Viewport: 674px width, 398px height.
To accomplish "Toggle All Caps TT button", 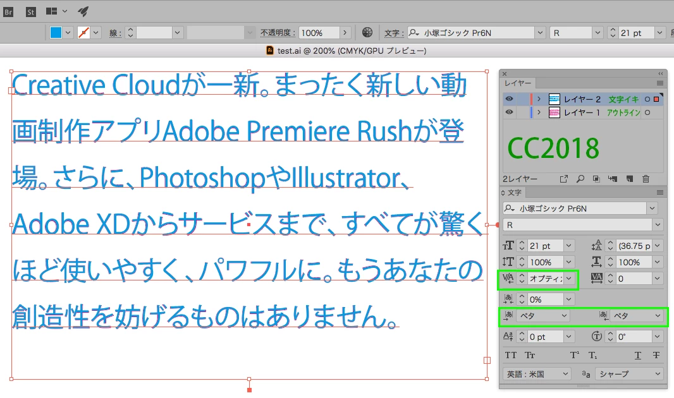I will pos(511,355).
